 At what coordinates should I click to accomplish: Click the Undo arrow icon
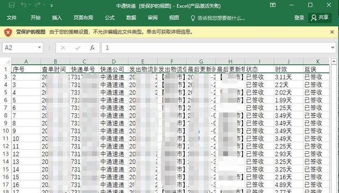(x=23, y=5)
